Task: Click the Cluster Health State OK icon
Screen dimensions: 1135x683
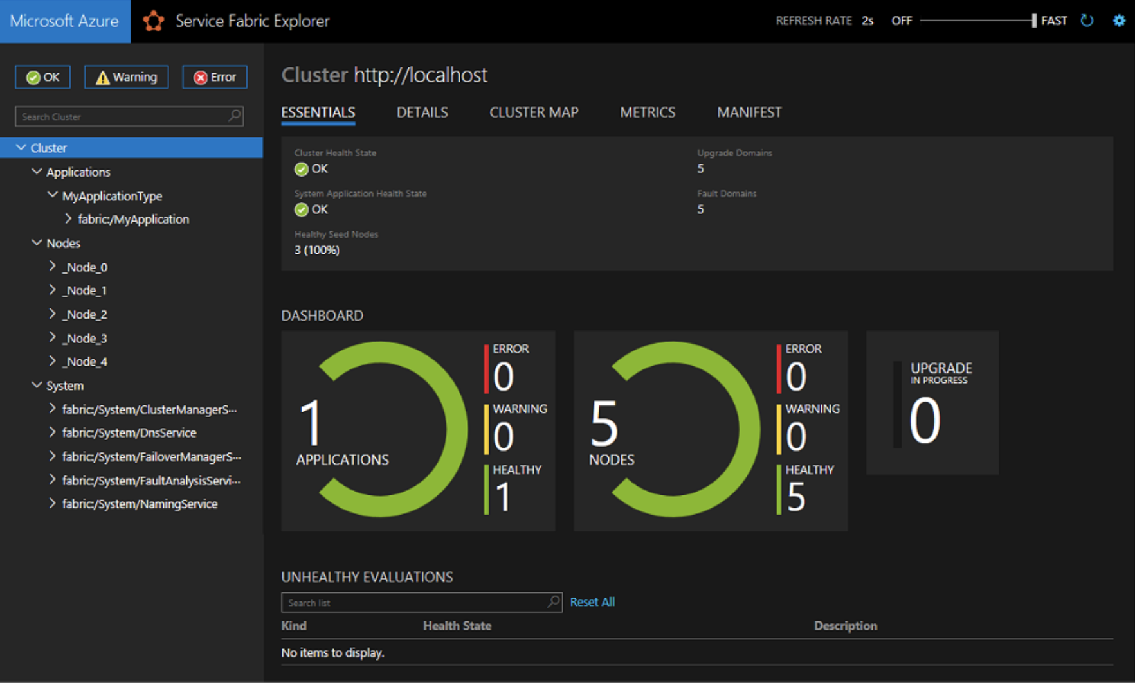Action: 301,169
